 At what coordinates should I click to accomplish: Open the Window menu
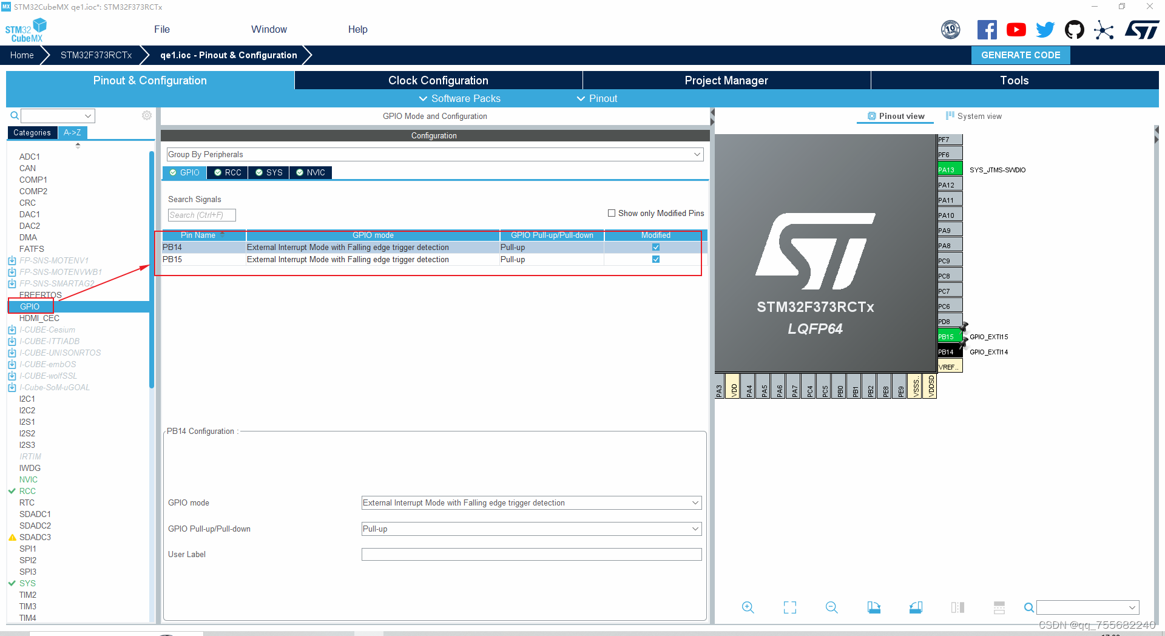point(269,29)
